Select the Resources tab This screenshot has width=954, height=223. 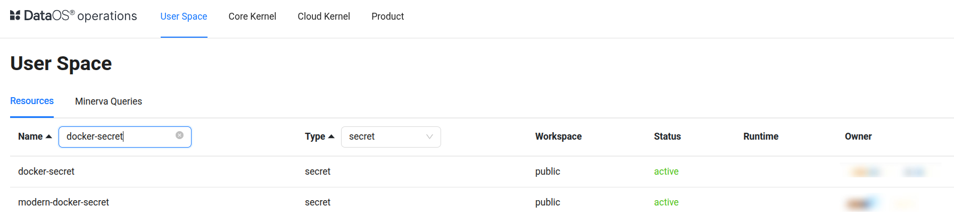32,101
